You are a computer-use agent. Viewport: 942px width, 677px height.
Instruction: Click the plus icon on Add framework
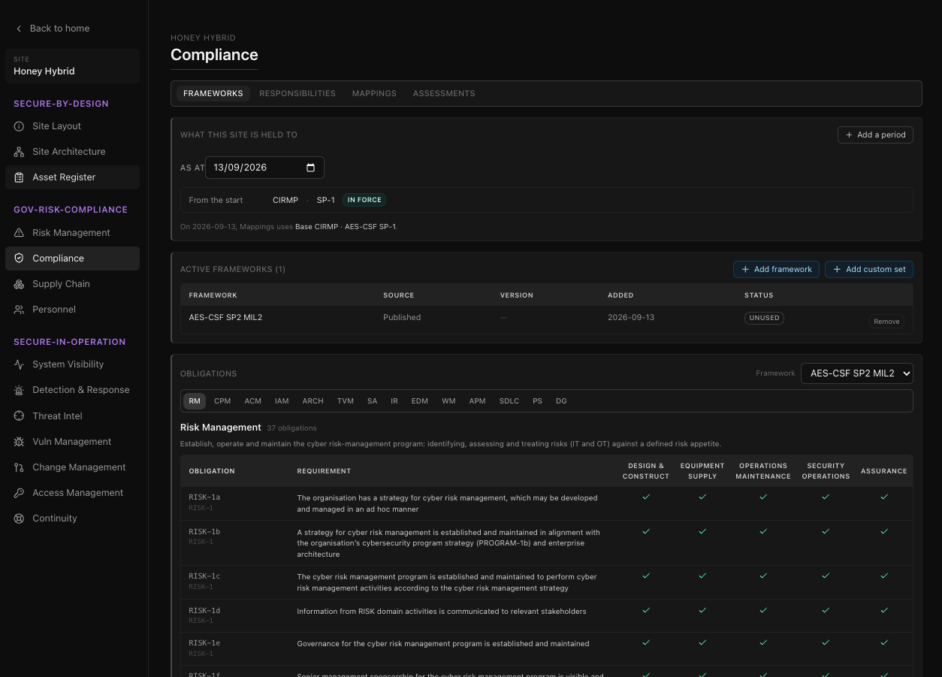745,270
